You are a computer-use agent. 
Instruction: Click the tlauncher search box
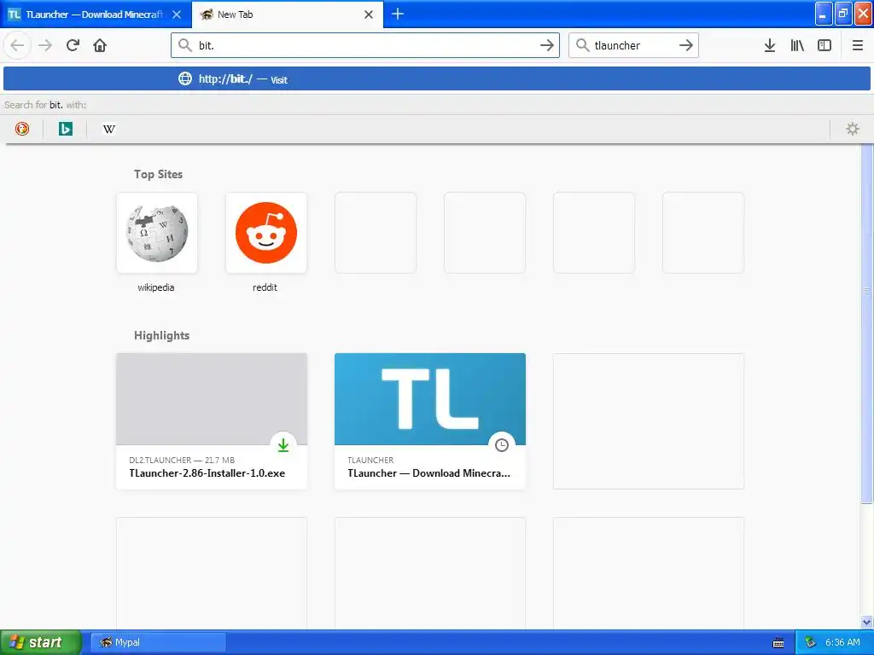(x=633, y=45)
